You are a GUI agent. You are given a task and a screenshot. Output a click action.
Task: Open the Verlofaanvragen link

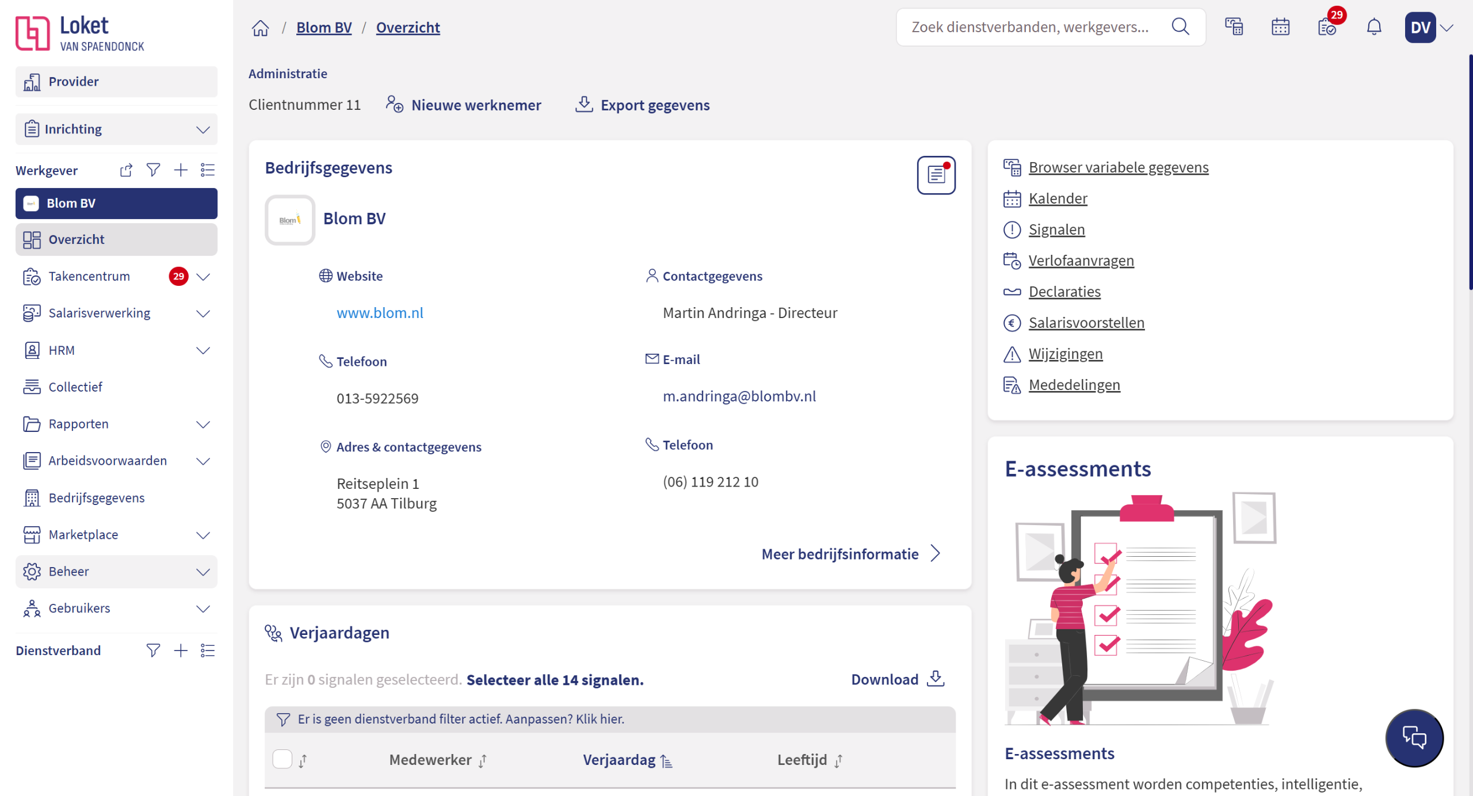(1081, 261)
